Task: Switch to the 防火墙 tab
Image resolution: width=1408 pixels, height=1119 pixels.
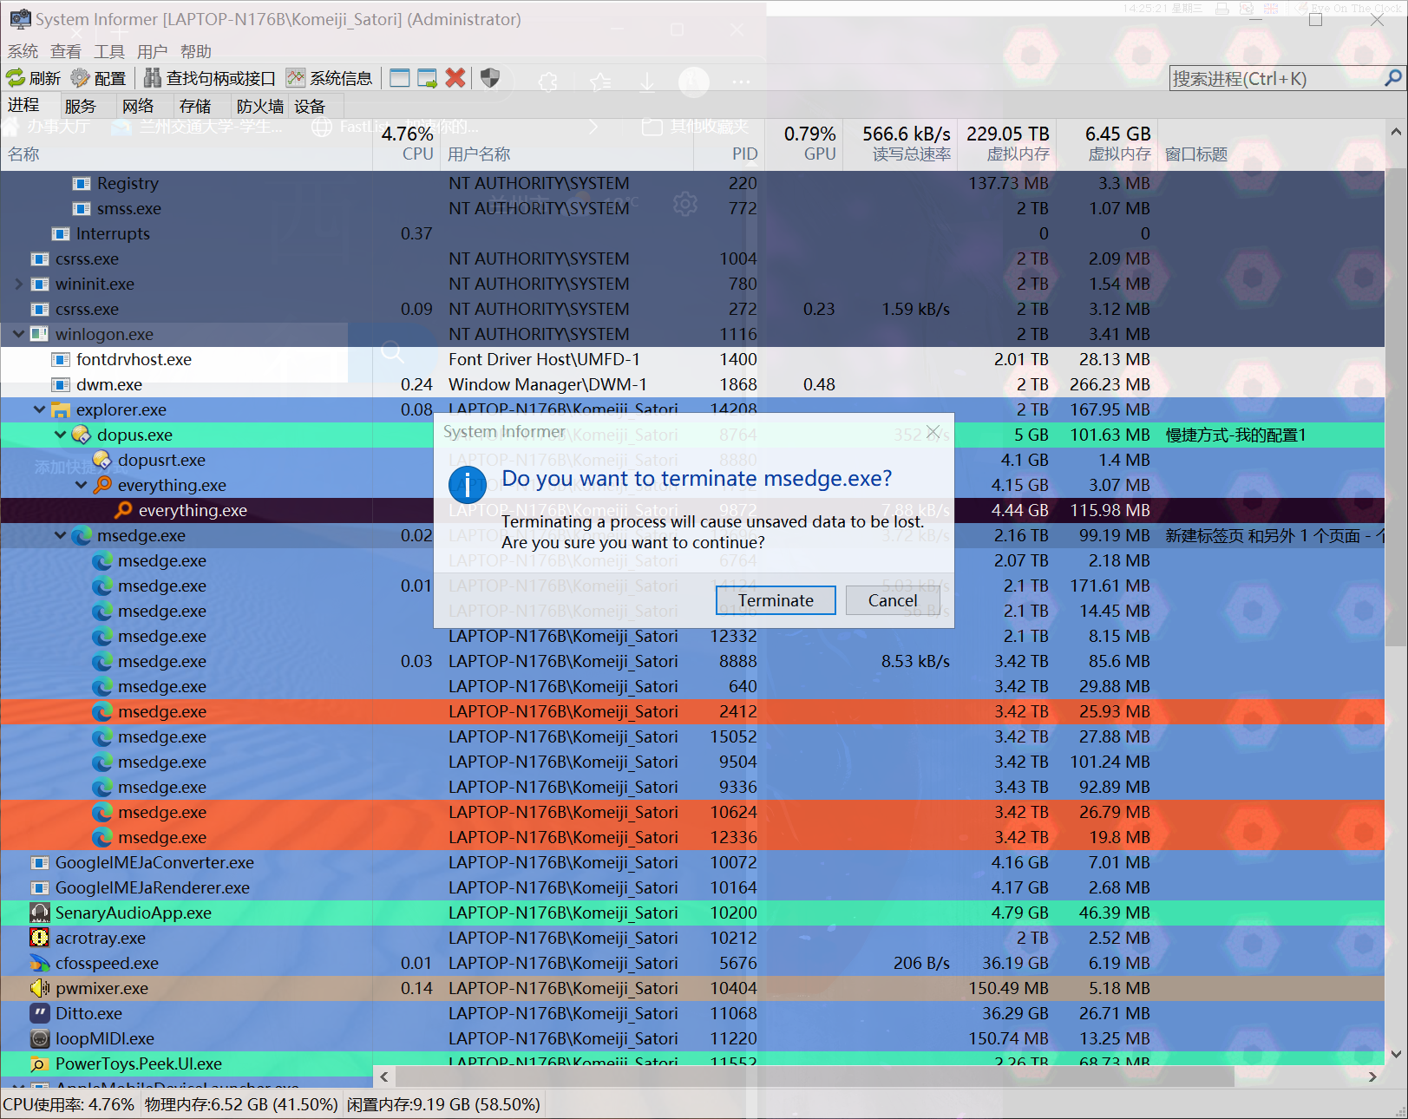Action: pos(260,106)
